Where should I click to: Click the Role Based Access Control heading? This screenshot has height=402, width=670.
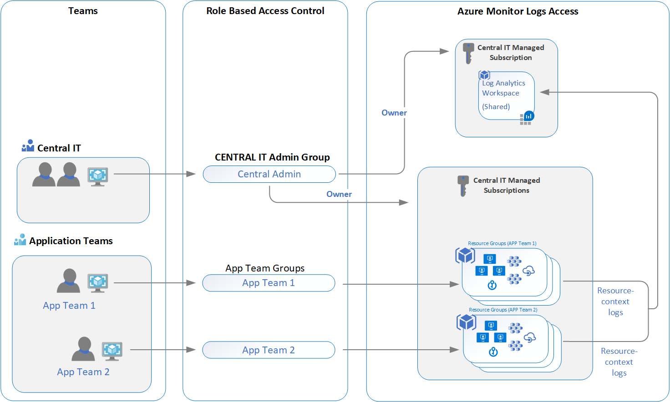[x=265, y=11]
